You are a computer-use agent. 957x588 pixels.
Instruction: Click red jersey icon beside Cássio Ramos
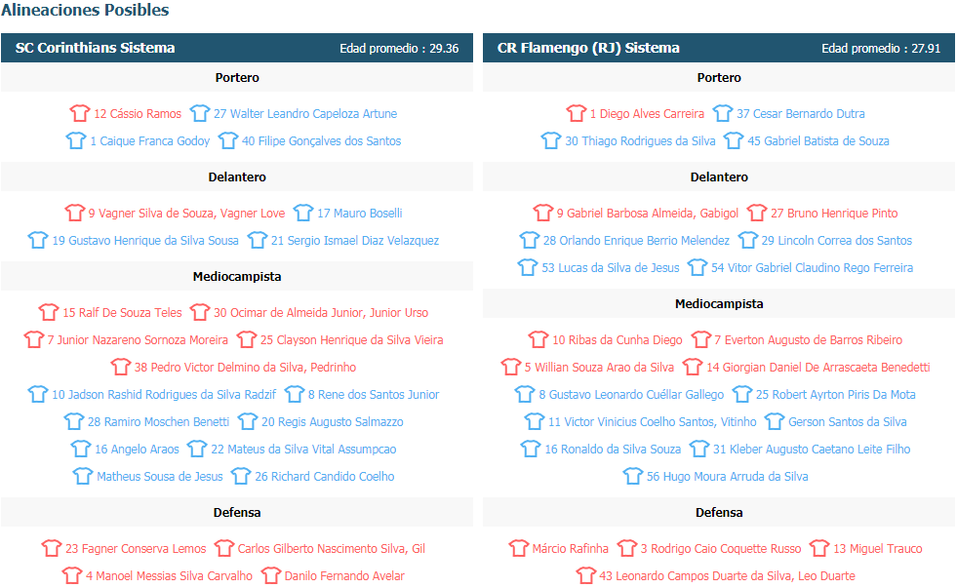80,113
